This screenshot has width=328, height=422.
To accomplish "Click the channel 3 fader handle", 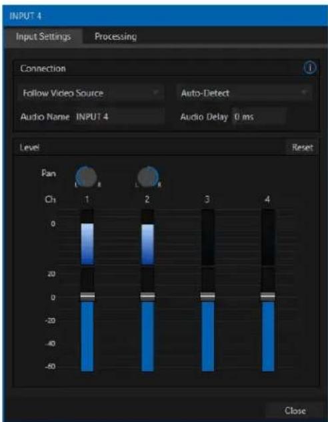I will tap(207, 296).
